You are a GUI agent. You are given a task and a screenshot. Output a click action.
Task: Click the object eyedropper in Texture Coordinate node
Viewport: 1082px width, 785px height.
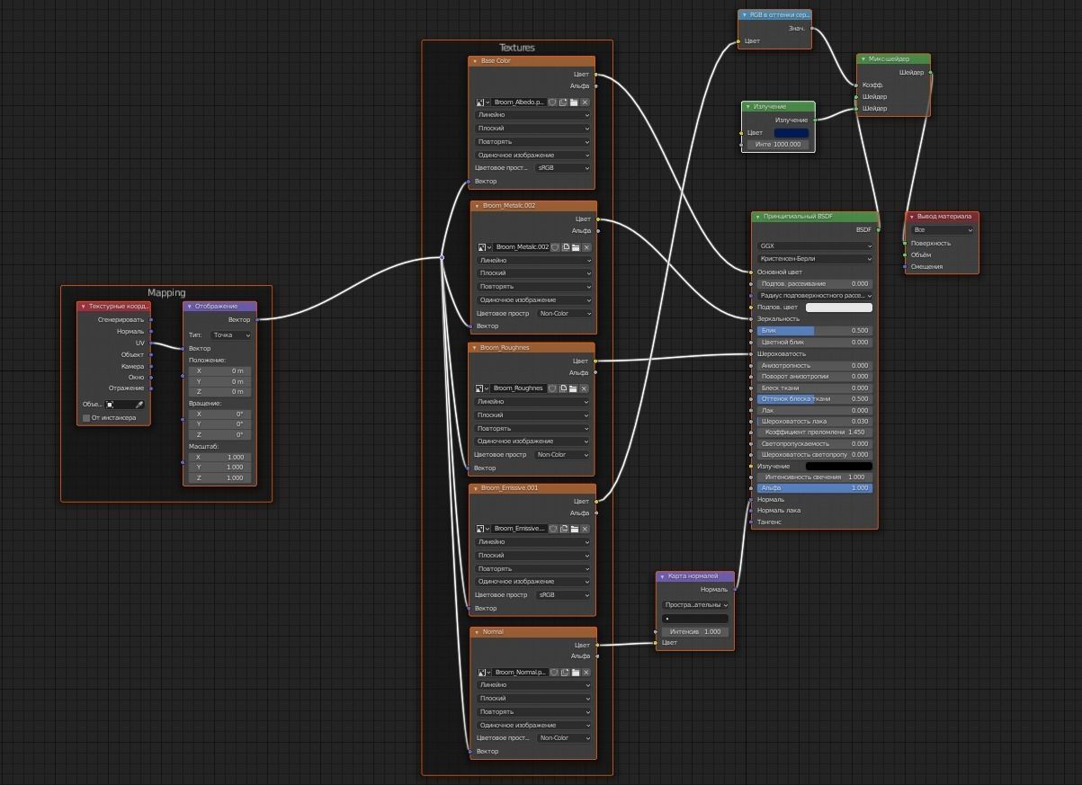tap(139, 405)
